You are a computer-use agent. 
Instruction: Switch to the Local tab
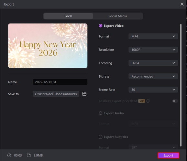tap(68, 16)
